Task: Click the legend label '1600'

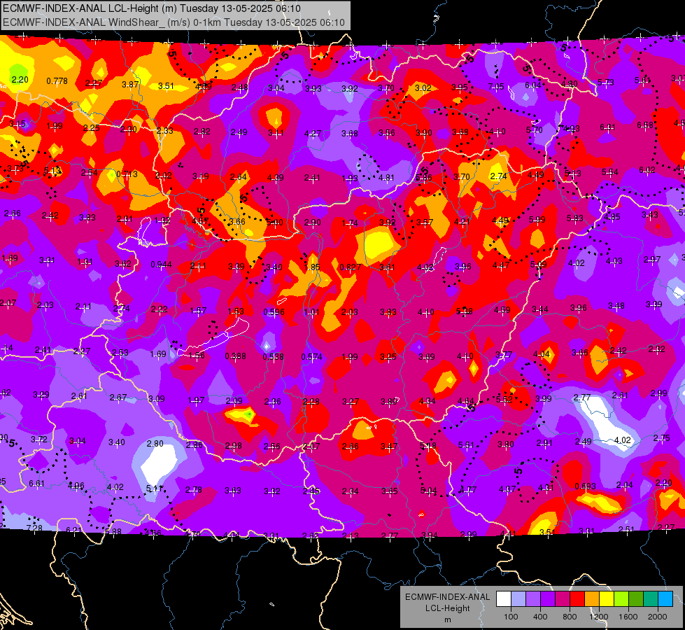Action: (x=628, y=617)
